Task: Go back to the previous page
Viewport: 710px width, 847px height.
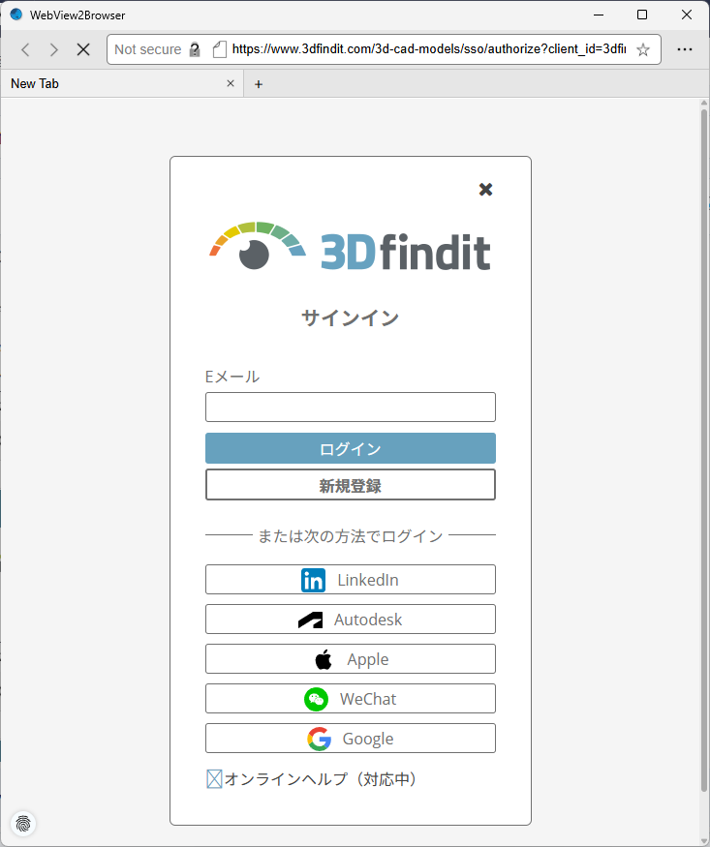Action: pyautogui.click(x=26, y=49)
